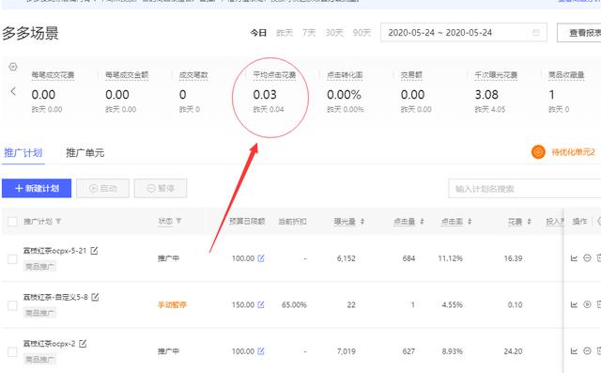Check the box for 荔枝红茶-自定义5-8
The image size is (601, 373).
12,305
